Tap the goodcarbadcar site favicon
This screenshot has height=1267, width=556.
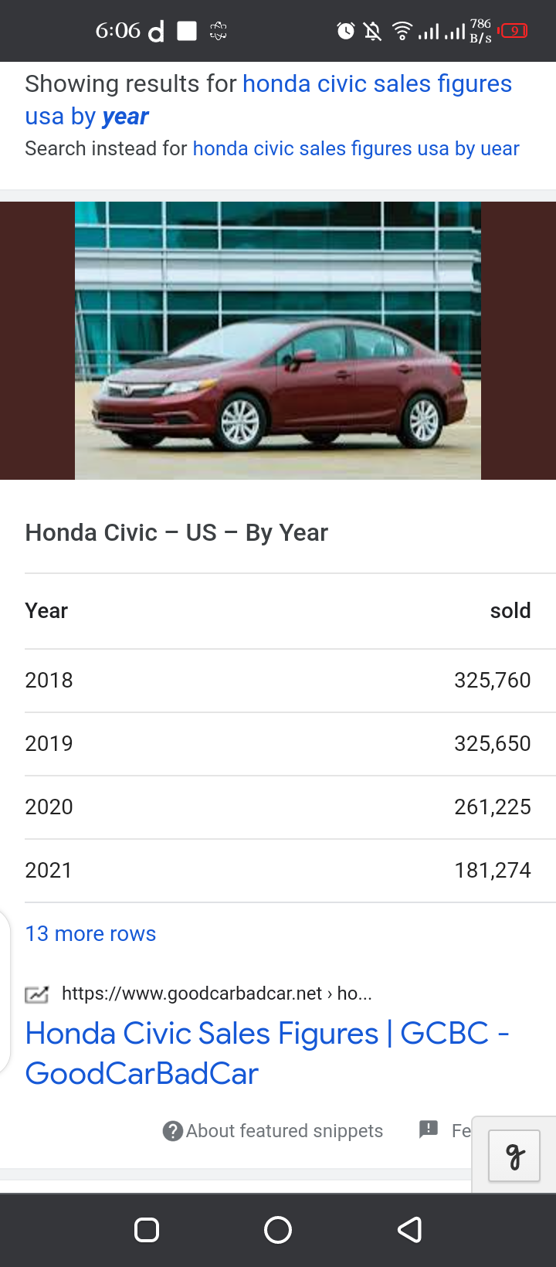37,994
